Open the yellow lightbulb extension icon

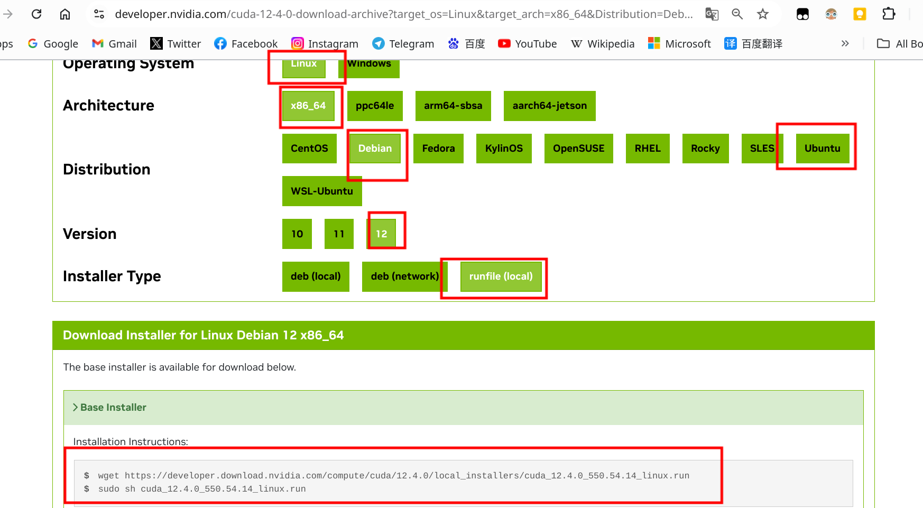[x=860, y=14]
